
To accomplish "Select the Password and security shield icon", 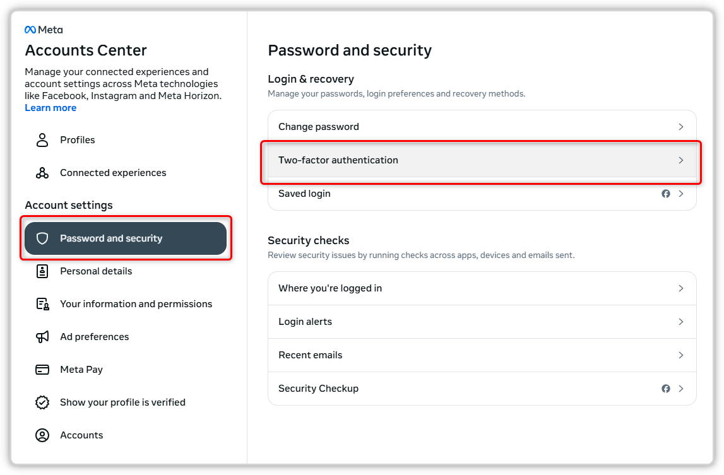I will pyautogui.click(x=42, y=238).
